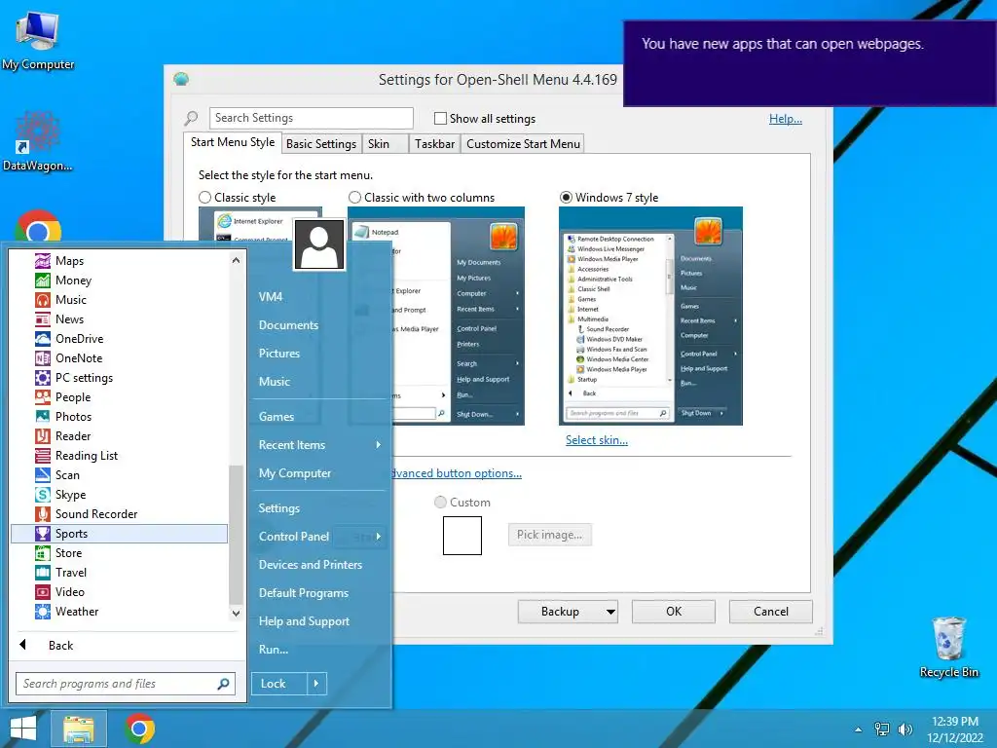Open the Sports trophy icon
Screen dimensions: 997x748
pyautogui.click(x=43, y=534)
